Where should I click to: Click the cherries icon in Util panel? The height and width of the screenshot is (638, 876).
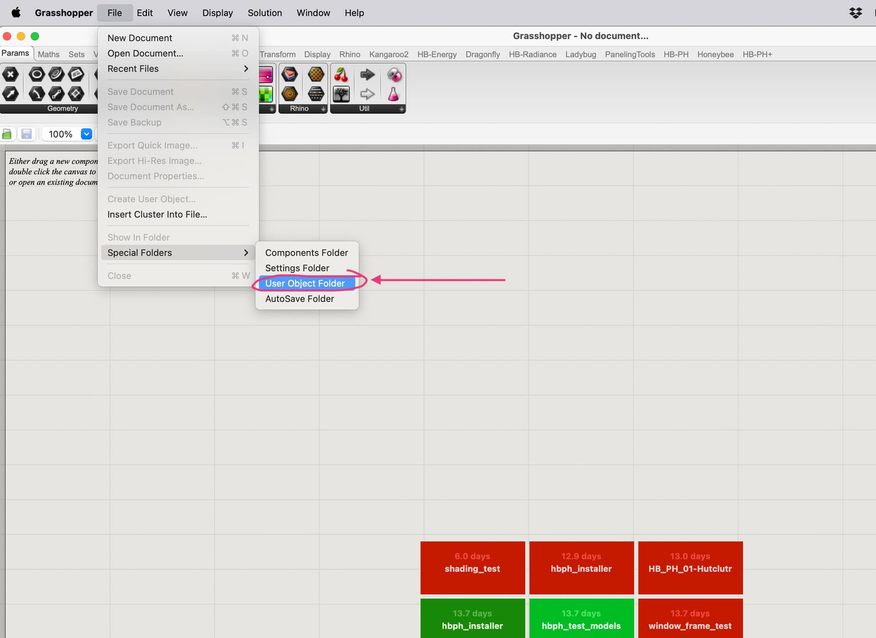(341, 74)
